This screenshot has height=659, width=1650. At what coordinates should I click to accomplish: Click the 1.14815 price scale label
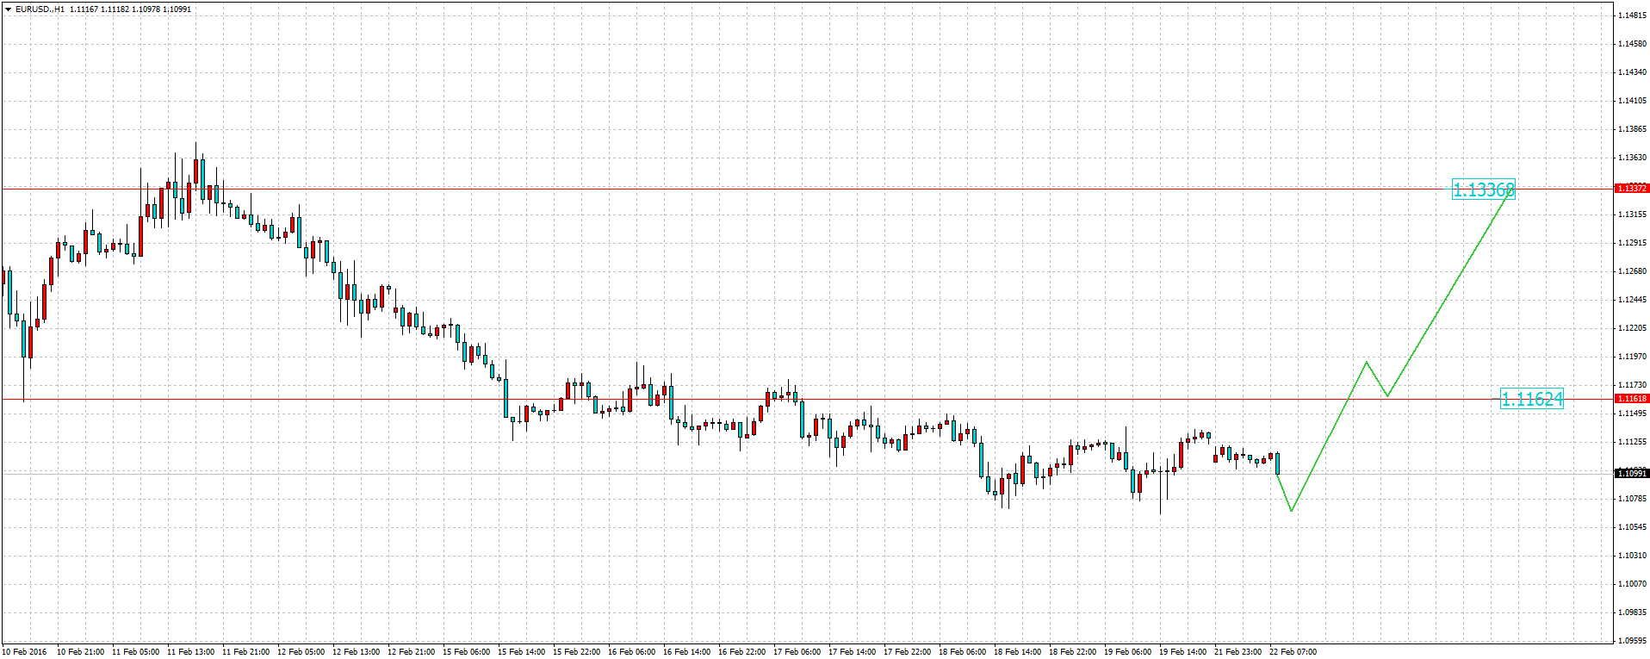click(1632, 16)
